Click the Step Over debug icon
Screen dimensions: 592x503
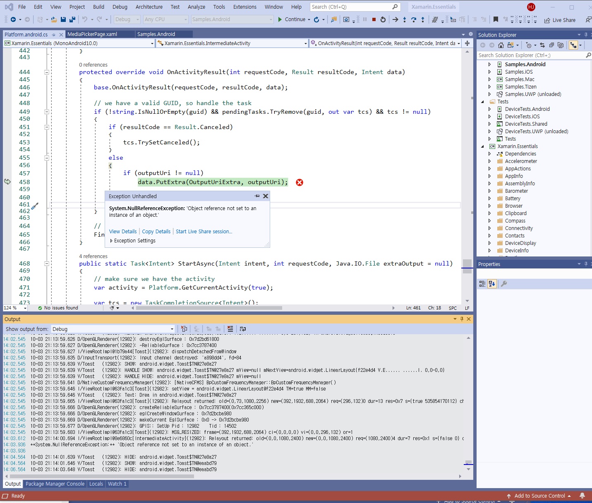tap(413, 19)
